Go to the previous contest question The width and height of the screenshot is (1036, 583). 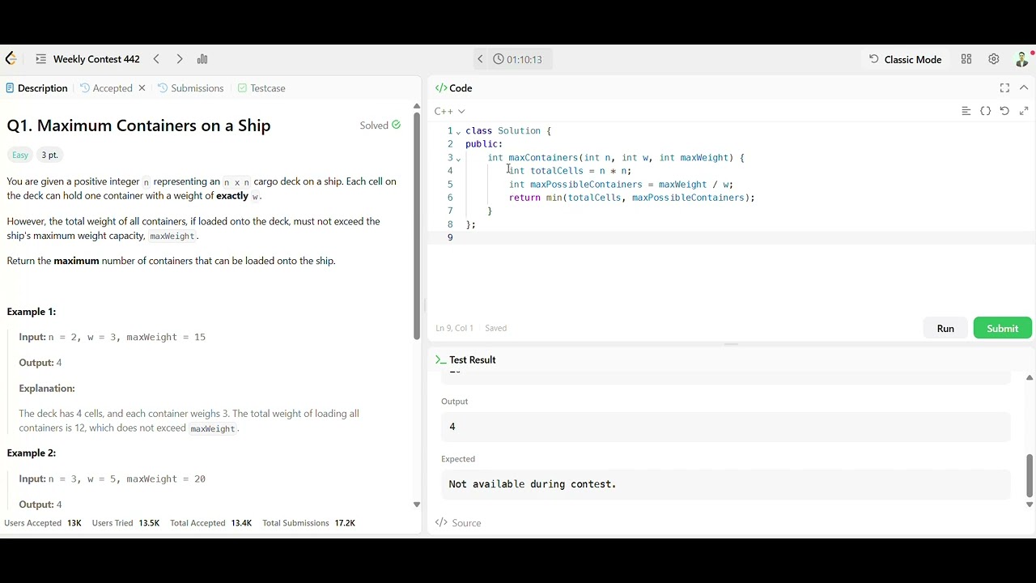(x=156, y=59)
